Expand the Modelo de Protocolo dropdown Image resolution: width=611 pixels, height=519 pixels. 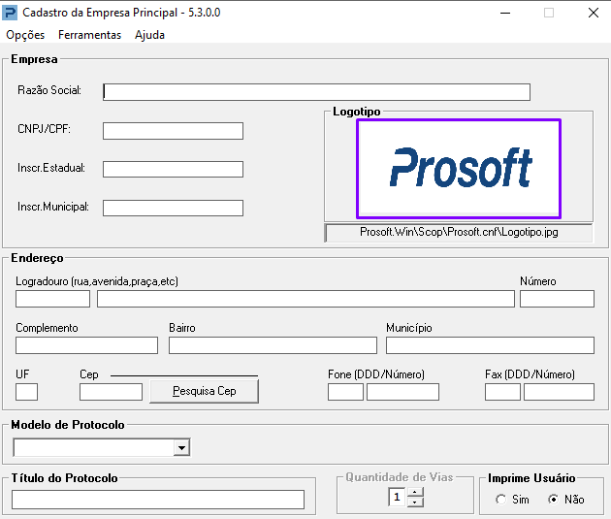181,447
